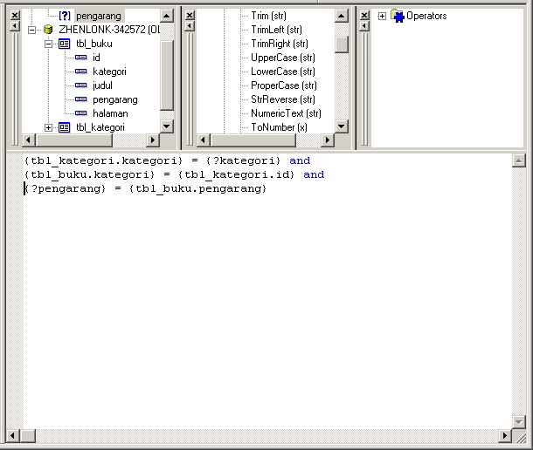Click on {tbl_buku.pengarang} in the formula
The width and height of the screenshot is (533, 450).
pos(197,188)
